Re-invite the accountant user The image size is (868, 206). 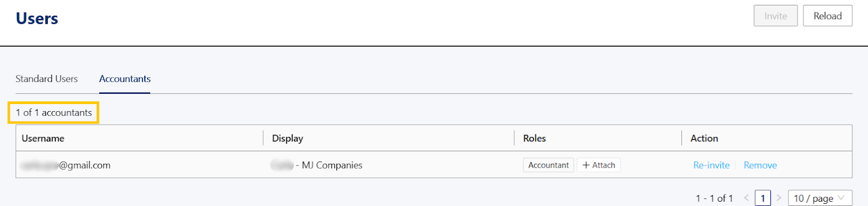point(711,165)
